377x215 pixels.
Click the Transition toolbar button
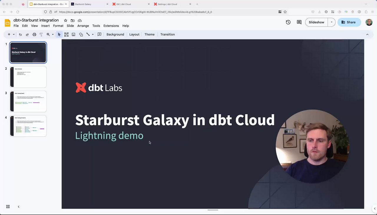click(x=168, y=34)
